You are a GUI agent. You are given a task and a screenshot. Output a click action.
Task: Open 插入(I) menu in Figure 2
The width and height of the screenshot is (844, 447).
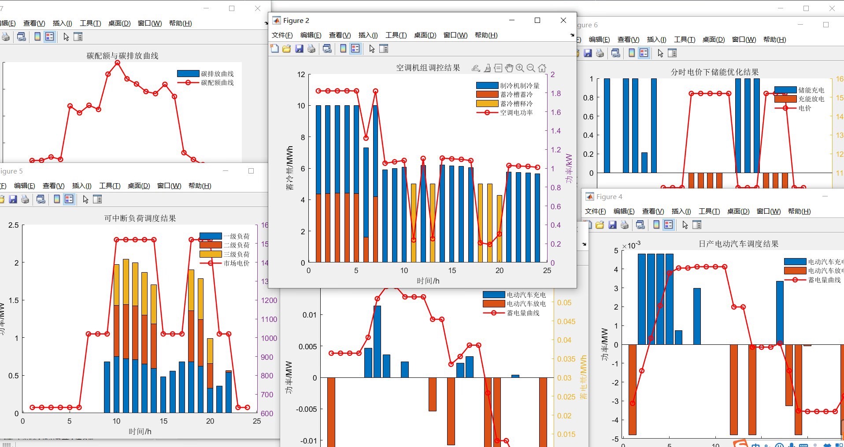point(368,35)
